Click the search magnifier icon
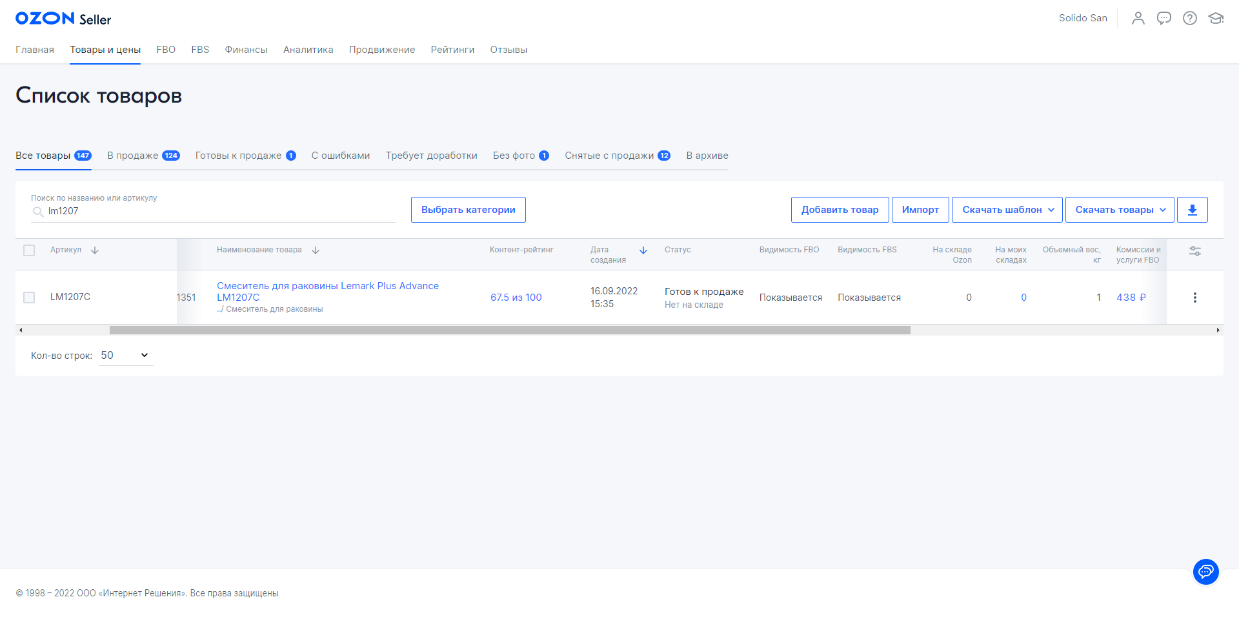Screen dimensions: 1239x617 click(x=38, y=212)
